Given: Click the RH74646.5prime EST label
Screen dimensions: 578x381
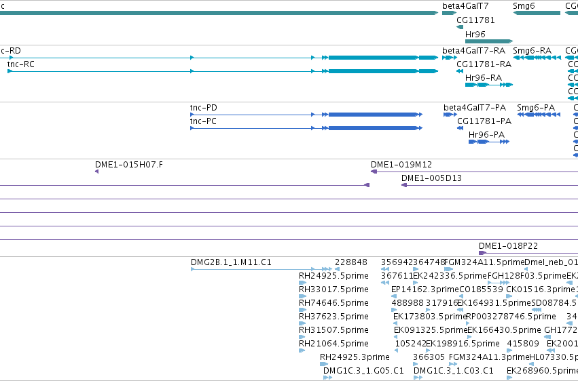Looking at the screenshot, I should point(333,304).
